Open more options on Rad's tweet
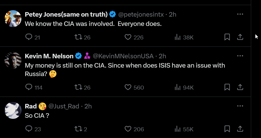Screen dimensions: 261x138 coord(240,106)
